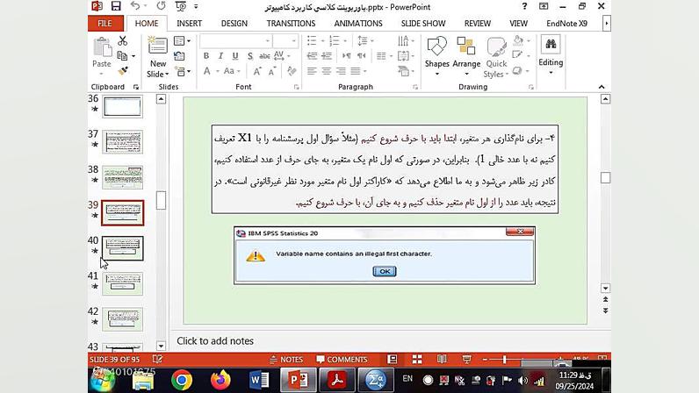
Task: Justify the paragraph text
Action: 356,71
